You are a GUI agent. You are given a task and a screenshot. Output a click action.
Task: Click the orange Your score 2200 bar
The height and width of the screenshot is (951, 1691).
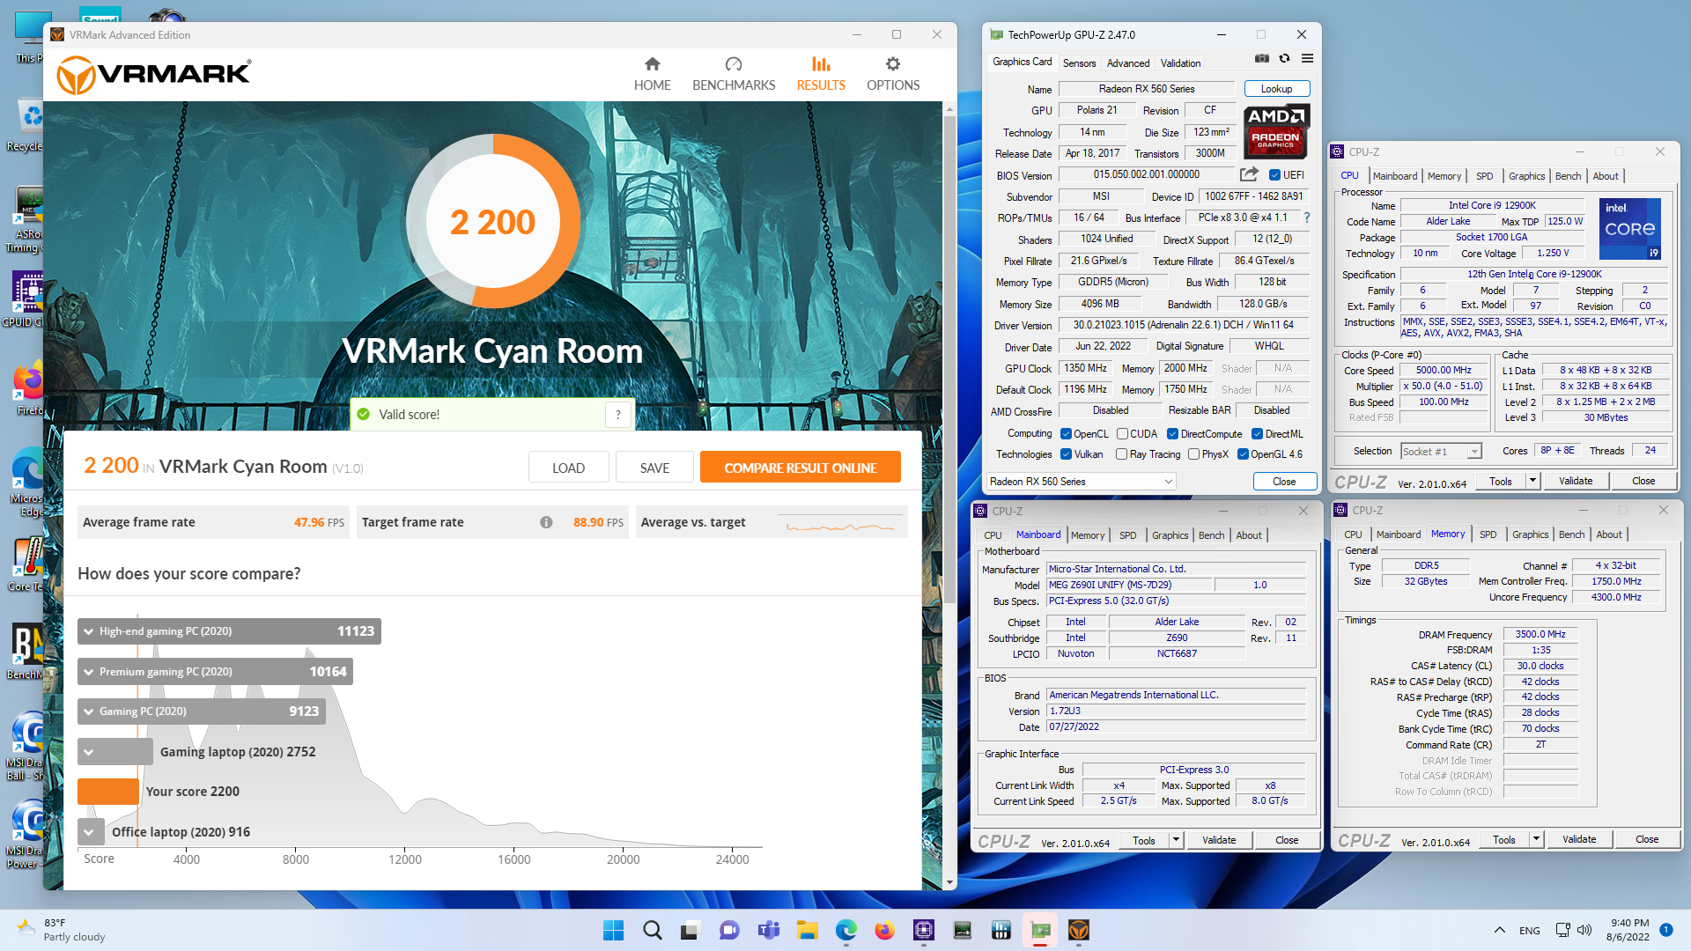[108, 792]
